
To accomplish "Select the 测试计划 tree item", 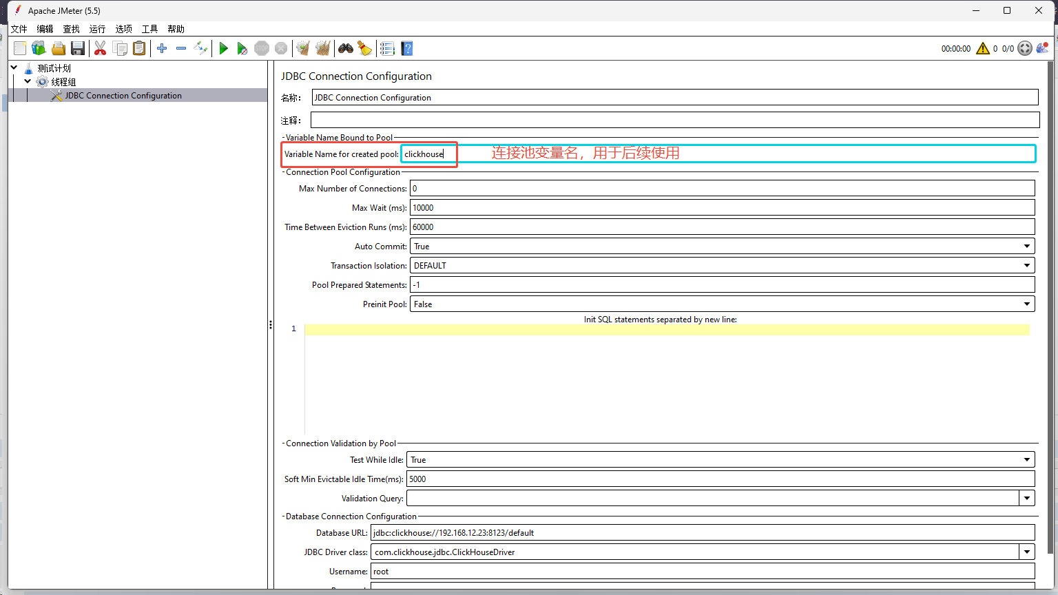I will [x=54, y=68].
